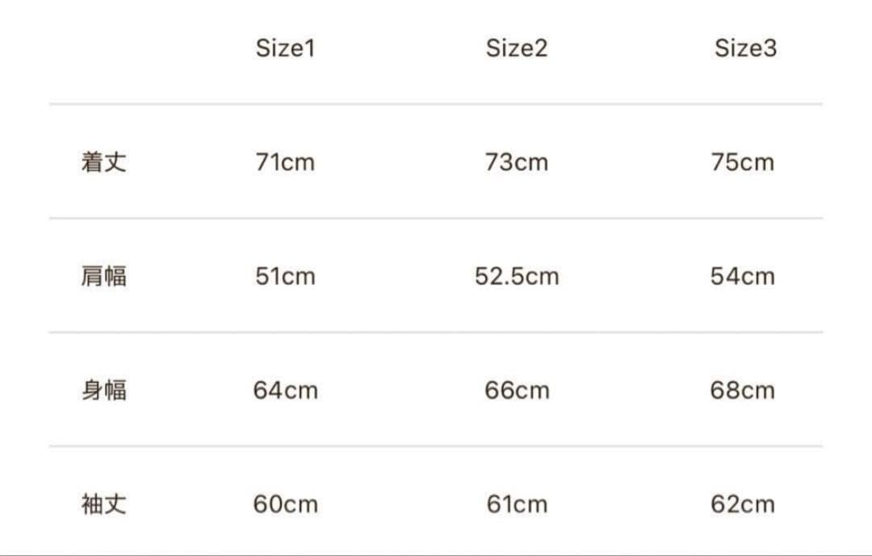
Task: Select the 54cm cell under Size3
Action: pyautogui.click(x=743, y=277)
